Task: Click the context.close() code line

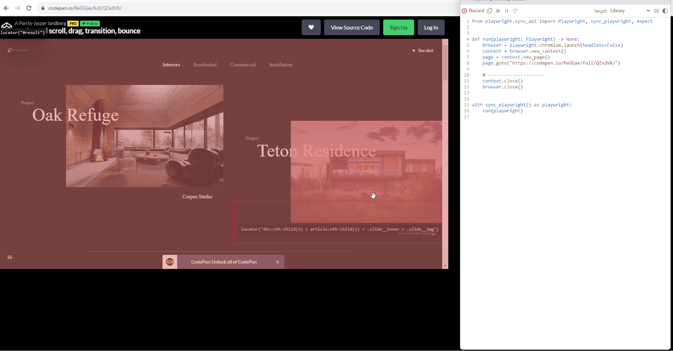Action: (503, 81)
